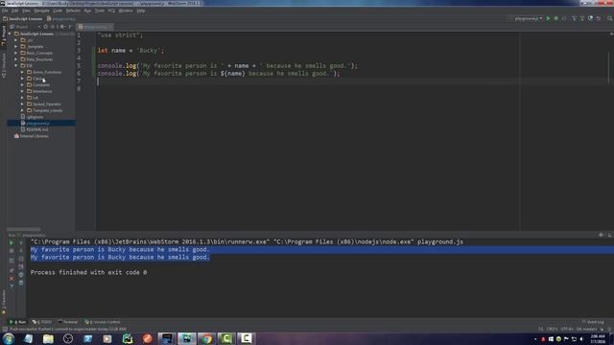Collapse the ES6 folder
The image size is (614, 345).
pyautogui.click(x=16, y=66)
